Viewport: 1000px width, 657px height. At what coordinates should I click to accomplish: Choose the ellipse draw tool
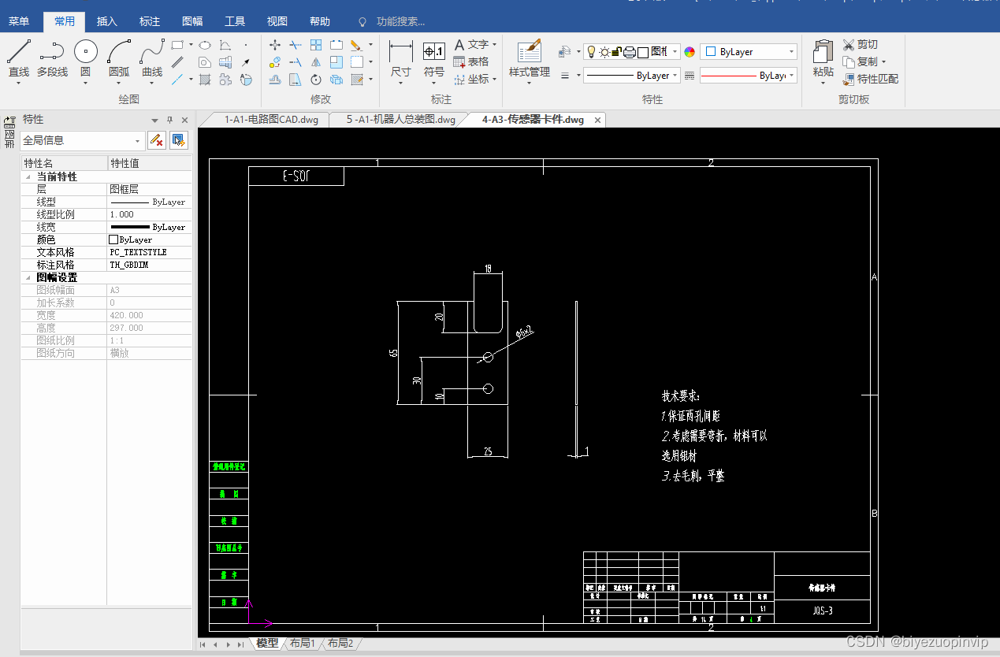click(205, 45)
